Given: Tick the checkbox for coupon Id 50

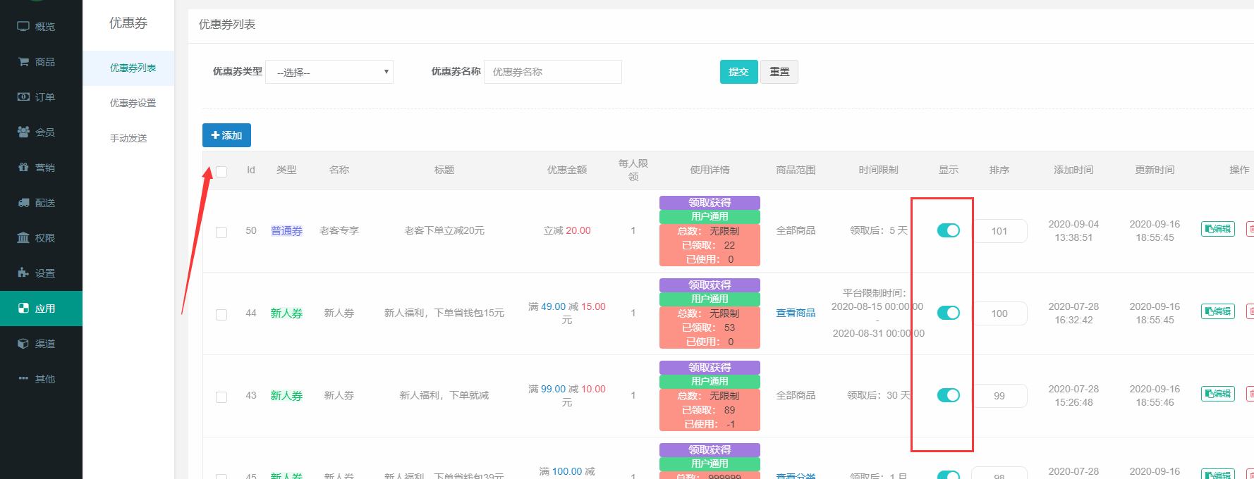Looking at the screenshot, I should 221,232.
